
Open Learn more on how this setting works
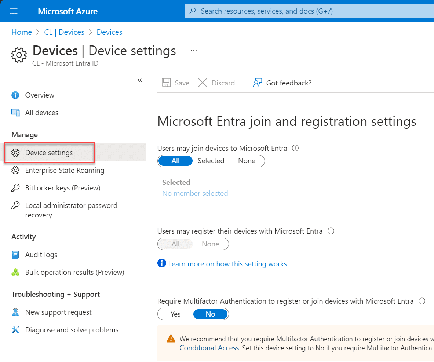(x=227, y=264)
